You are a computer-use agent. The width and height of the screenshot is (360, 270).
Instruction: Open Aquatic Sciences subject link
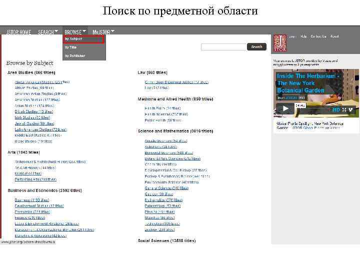point(166,140)
